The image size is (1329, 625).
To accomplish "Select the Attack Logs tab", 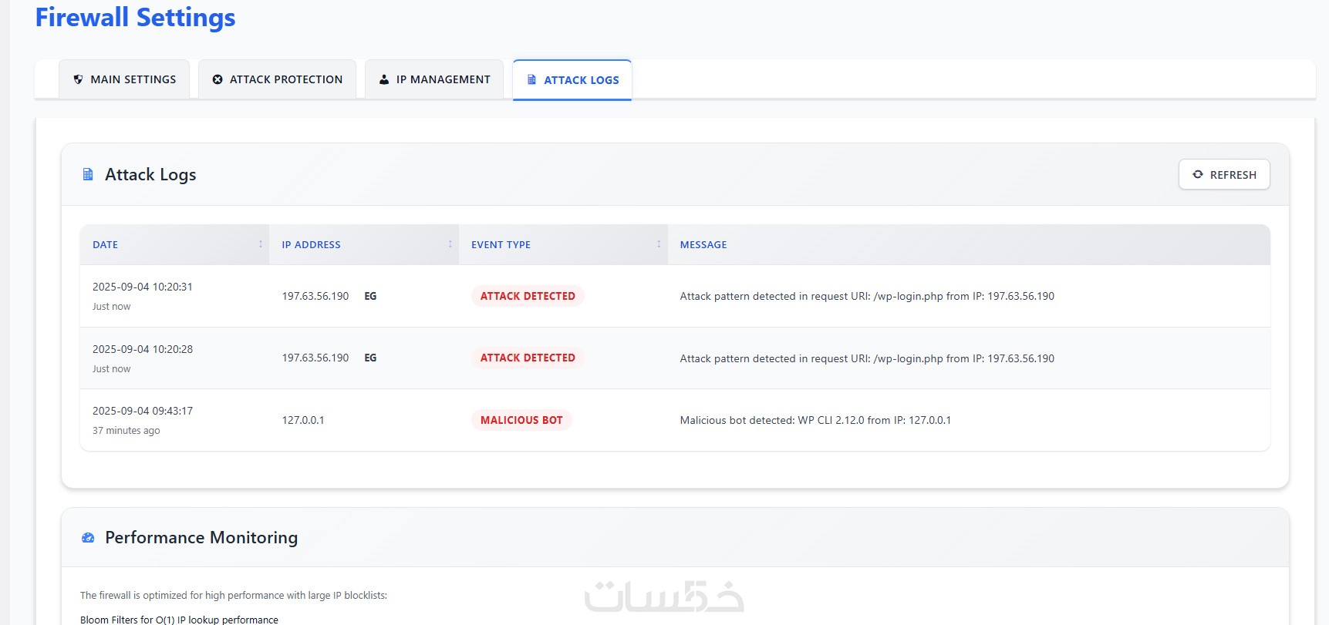I will point(572,79).
